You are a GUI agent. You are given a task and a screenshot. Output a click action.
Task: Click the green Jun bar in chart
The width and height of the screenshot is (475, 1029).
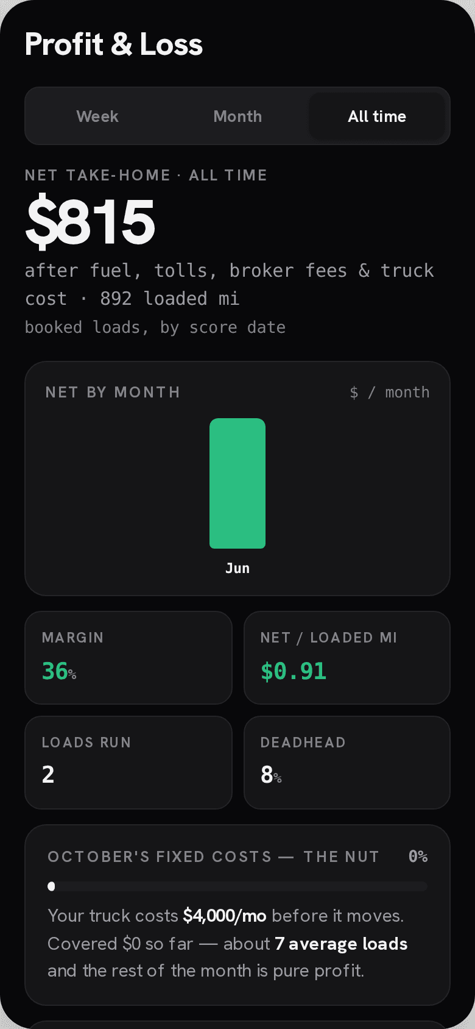coord(237,483)
